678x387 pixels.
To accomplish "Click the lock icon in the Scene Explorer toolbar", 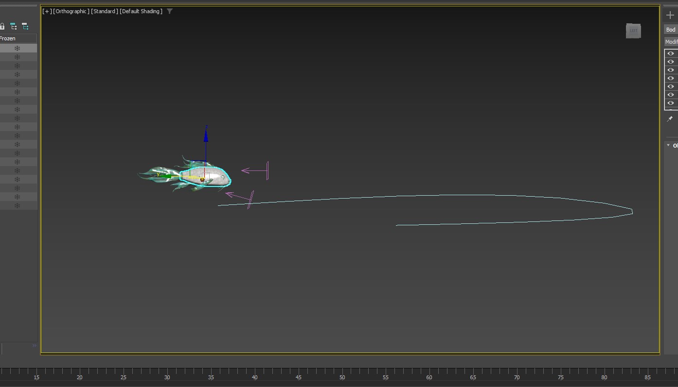I will point(2,26).
